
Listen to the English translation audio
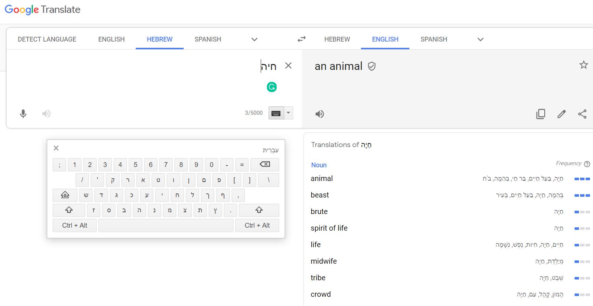point(320,114)
